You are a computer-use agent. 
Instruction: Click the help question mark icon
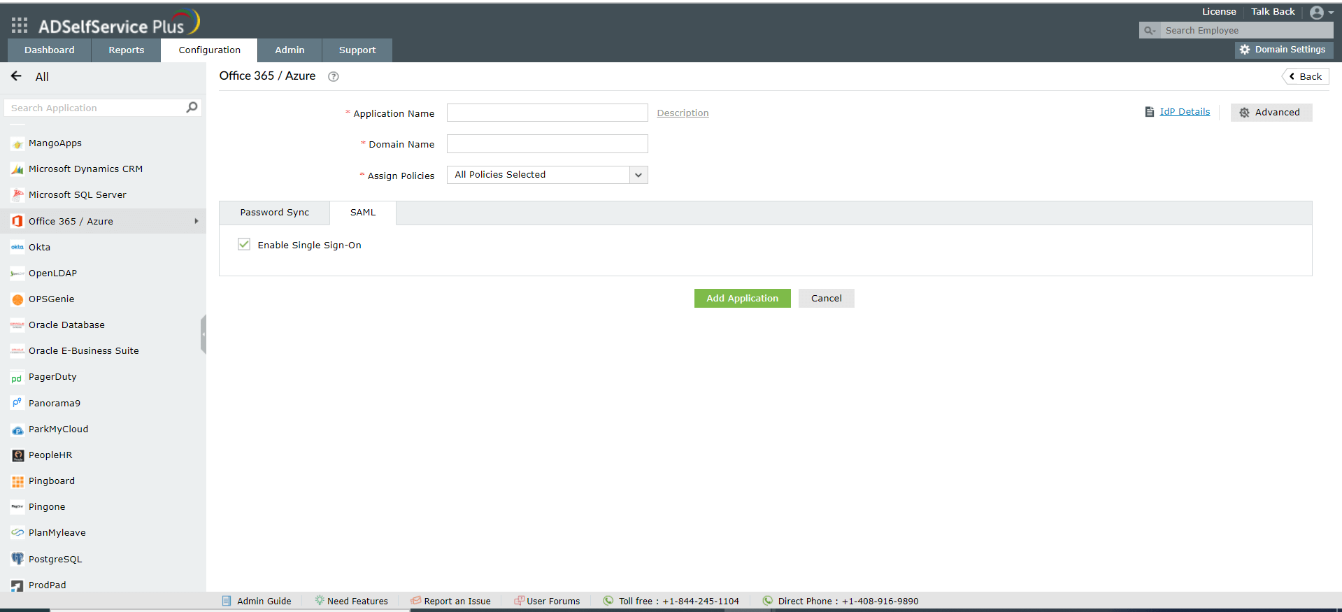pyautogui.click(x=334, y=77)
